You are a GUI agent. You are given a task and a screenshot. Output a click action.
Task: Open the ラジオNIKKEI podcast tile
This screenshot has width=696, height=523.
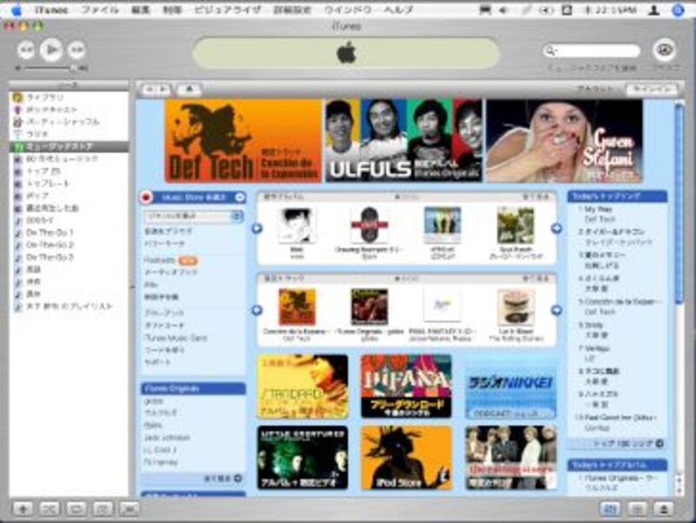click(x=511, y=387)
